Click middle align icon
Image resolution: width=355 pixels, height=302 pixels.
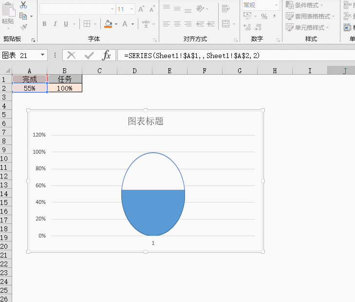(x=177, y=9)
